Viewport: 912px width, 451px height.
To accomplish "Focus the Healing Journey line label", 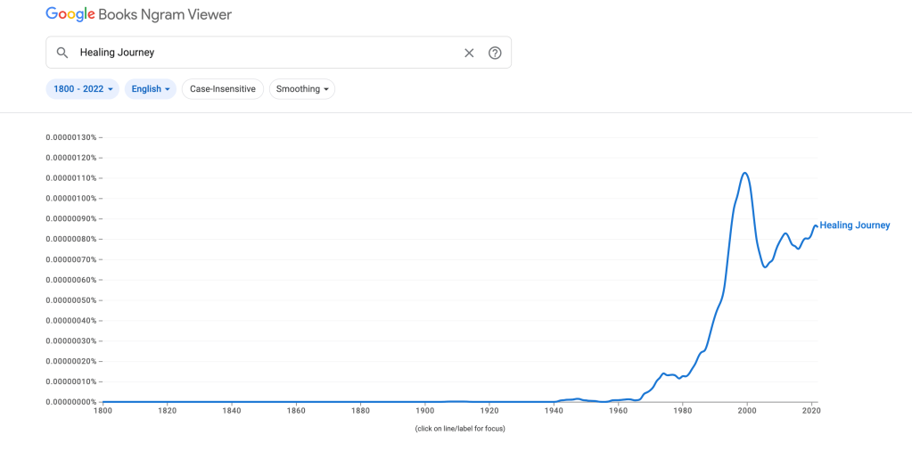I will [x=854, y=225].
